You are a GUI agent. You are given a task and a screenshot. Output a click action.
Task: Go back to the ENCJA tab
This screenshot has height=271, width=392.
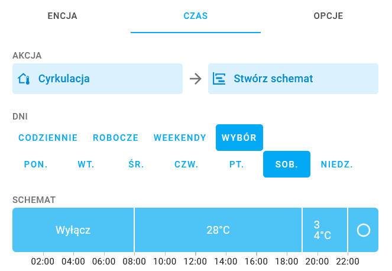(x=62, y=16)
